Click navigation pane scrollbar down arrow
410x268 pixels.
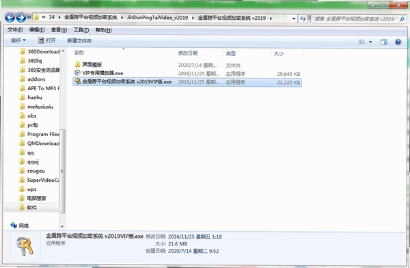coord(62,226)
